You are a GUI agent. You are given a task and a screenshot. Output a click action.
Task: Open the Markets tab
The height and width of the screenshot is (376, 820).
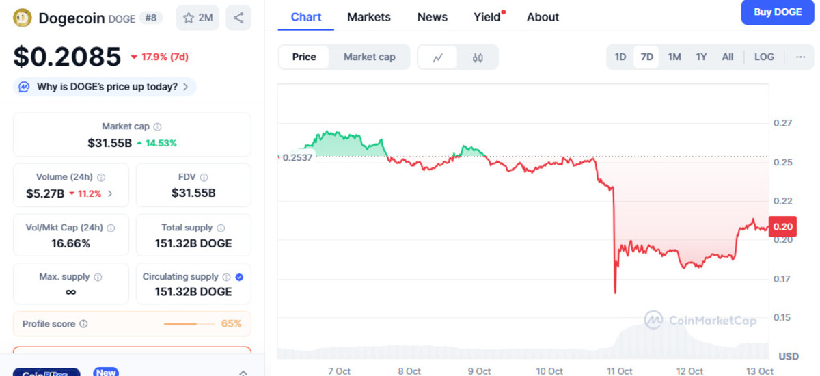click(x=368, y=17)
